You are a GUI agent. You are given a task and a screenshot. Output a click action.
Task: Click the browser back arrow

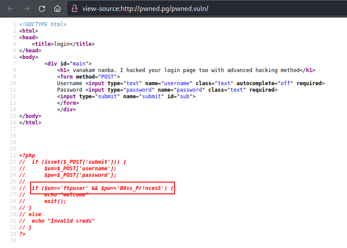(10, 8)
